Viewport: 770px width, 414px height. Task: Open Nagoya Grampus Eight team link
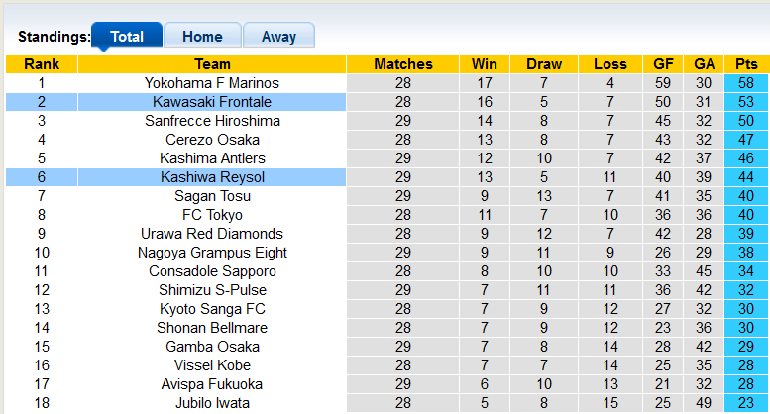point(212,253)
